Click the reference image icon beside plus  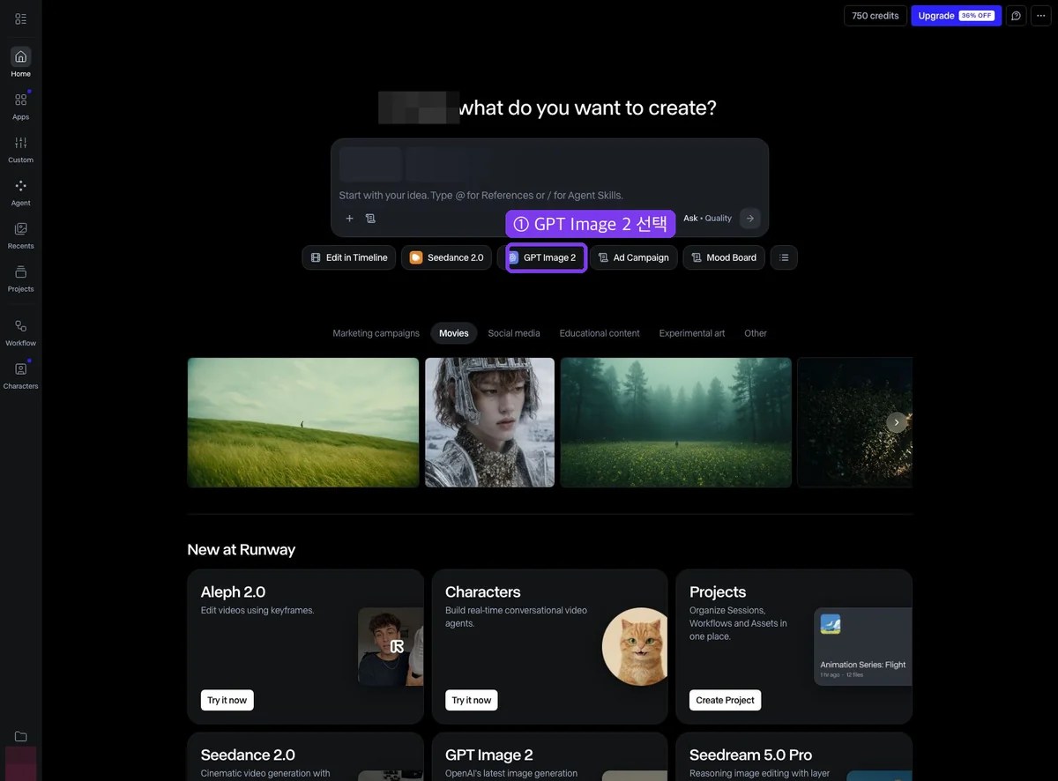tap(370, 219)
